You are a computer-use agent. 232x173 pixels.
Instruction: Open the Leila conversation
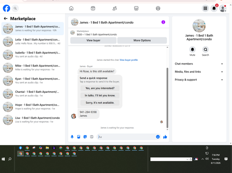coord(32,42)
